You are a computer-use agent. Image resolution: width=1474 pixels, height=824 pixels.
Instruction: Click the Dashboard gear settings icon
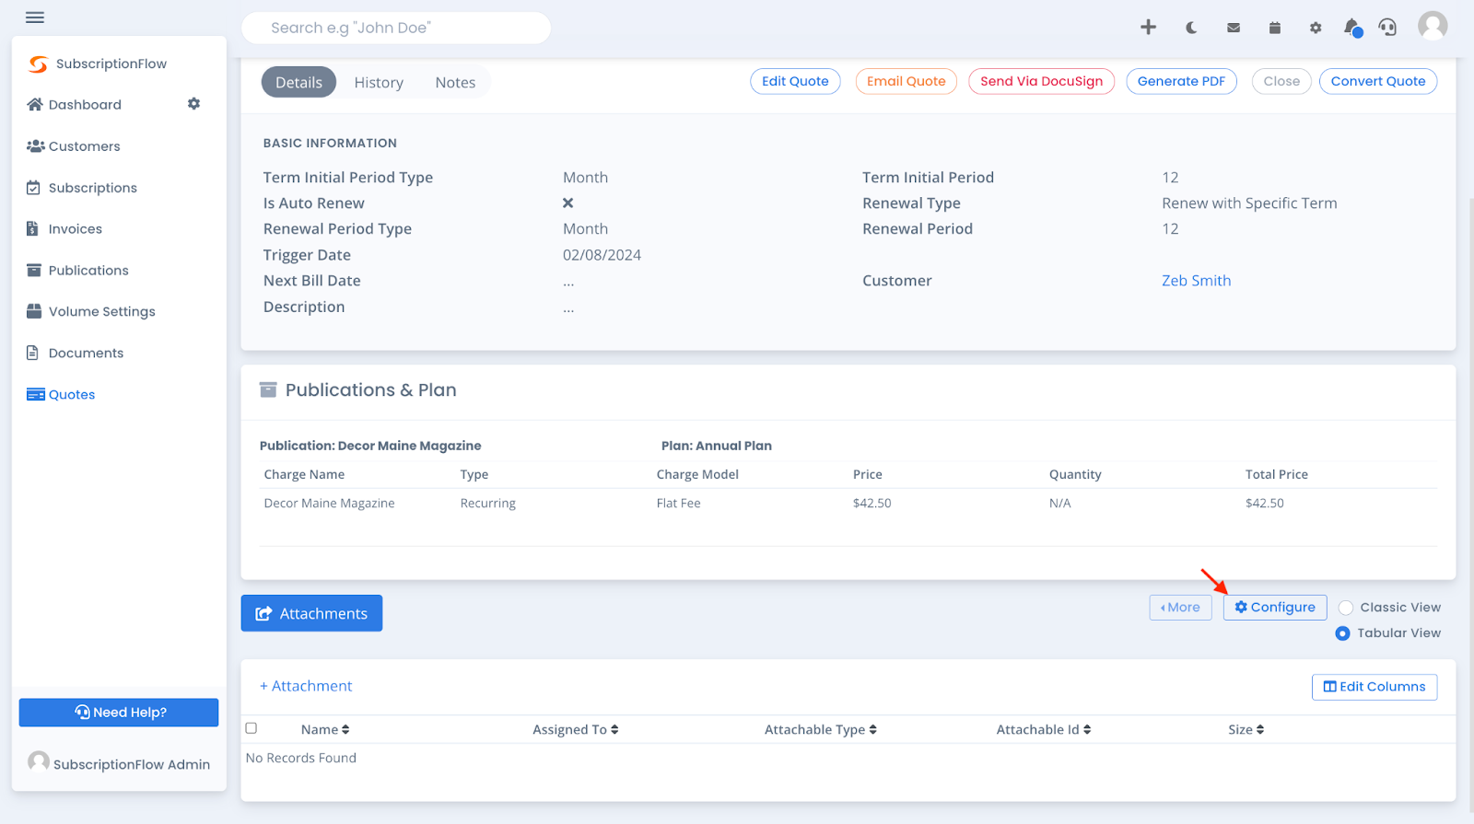(193, 104)
